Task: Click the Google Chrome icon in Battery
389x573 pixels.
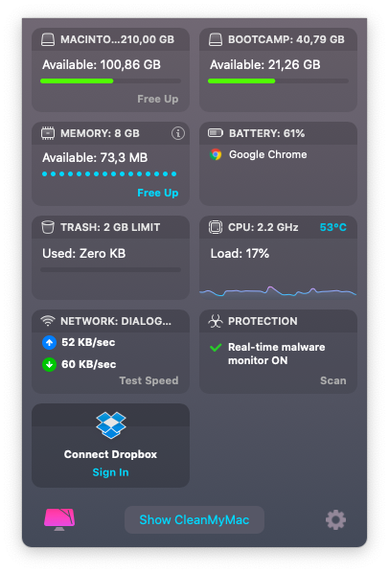Action: click(216, 154)
